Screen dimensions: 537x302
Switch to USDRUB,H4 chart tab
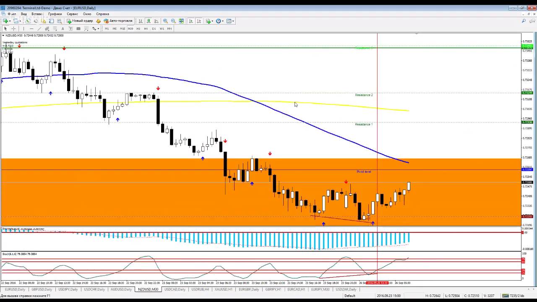point(200,289)
